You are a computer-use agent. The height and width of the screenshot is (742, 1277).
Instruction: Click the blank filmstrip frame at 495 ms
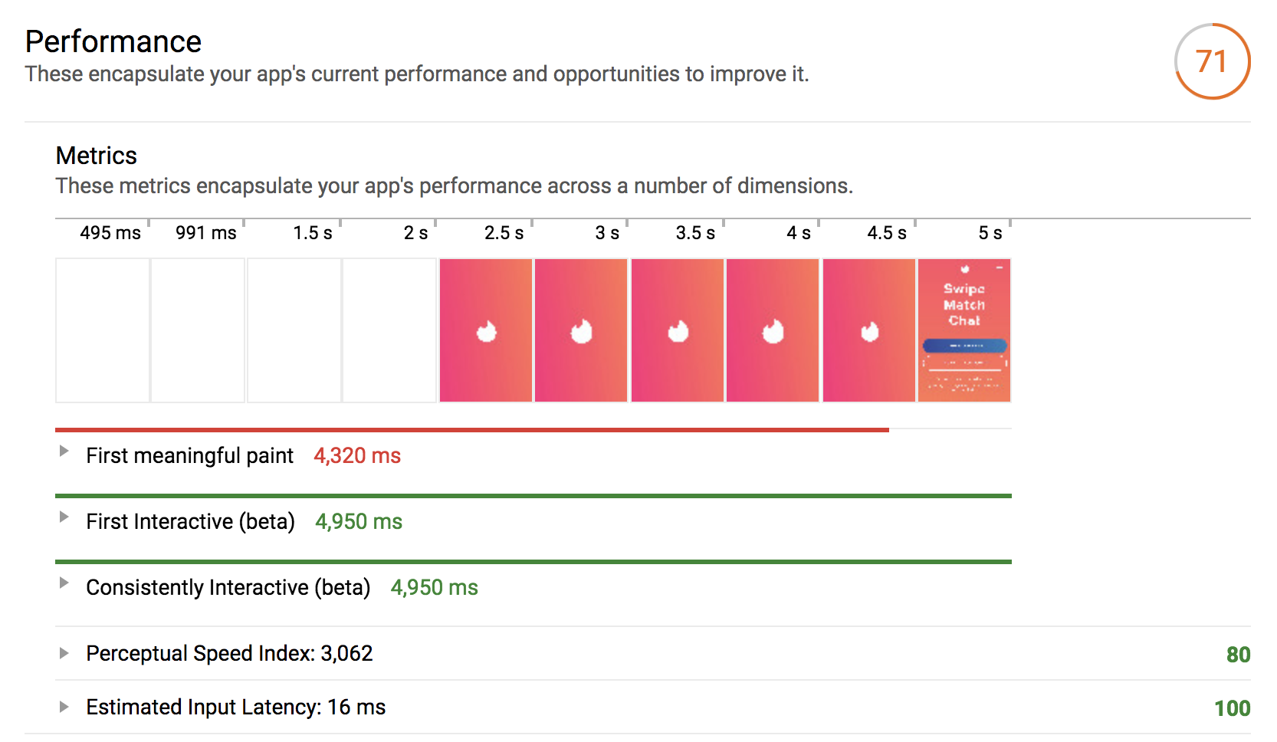pyautogui.click(x=103, y=330)
